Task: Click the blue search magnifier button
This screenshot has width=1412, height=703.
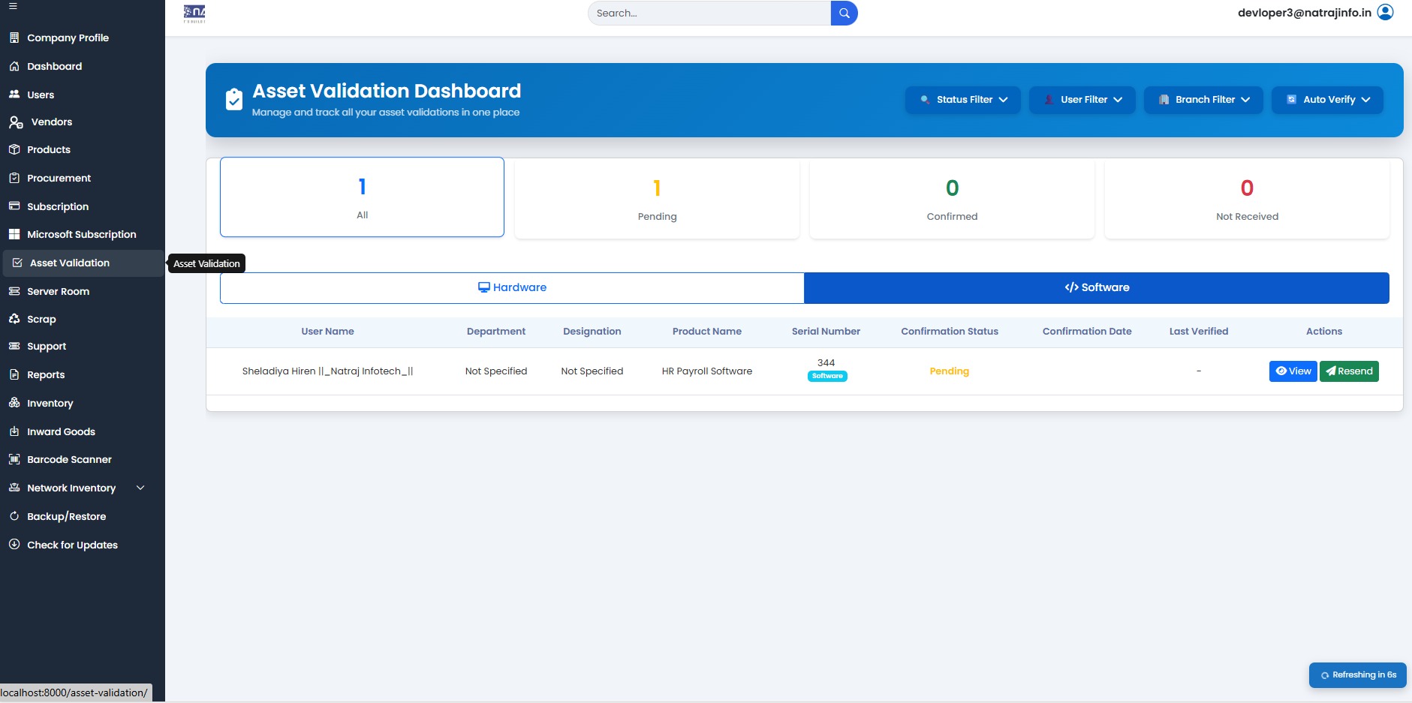Action: pos(844,13)
